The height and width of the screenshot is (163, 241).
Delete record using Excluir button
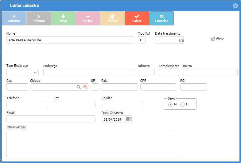88,18
